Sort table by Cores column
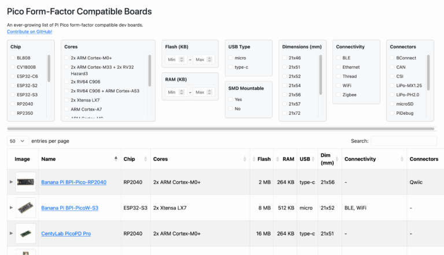 coord(200,159)
